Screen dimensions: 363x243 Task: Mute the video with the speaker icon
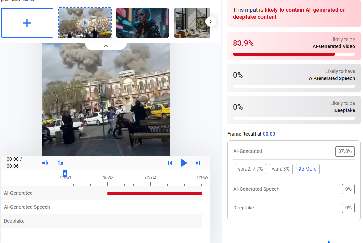tap(45, 163)
